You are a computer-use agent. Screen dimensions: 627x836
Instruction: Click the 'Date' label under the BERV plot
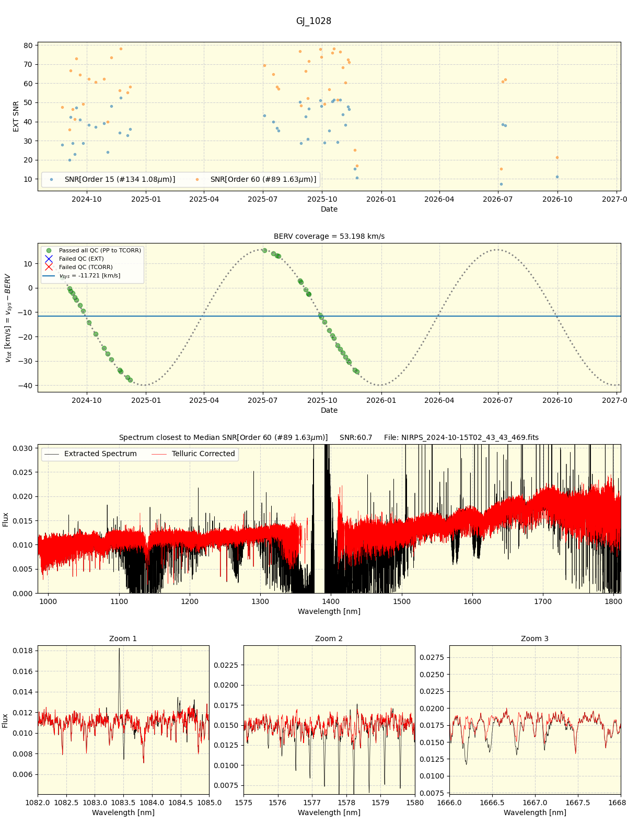[329, 410]
